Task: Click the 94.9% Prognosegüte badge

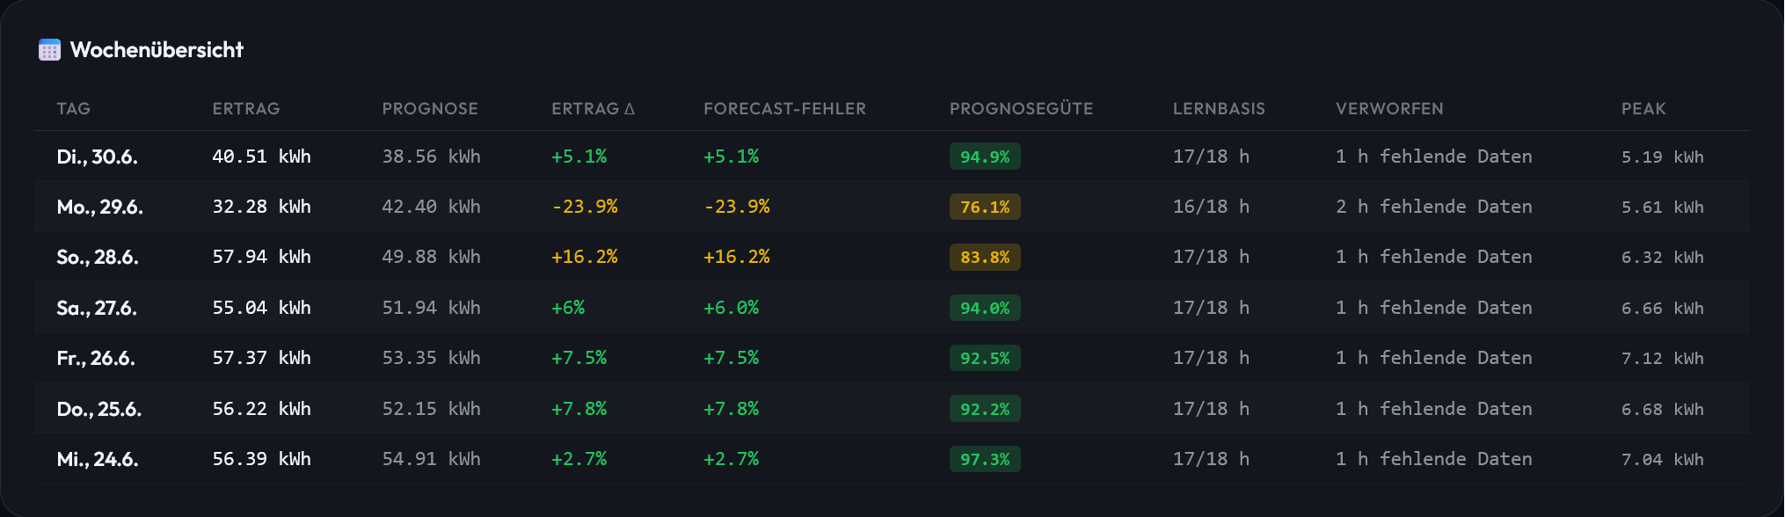Action: coord(985,157)
